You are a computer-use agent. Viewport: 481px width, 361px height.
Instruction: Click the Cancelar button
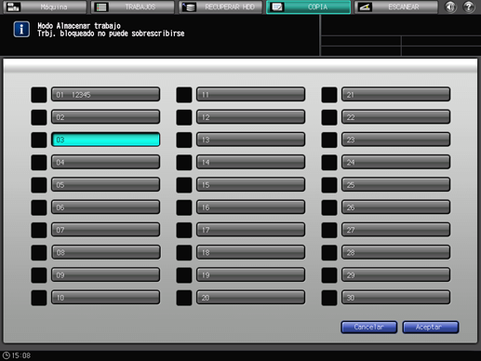[369, 328]
